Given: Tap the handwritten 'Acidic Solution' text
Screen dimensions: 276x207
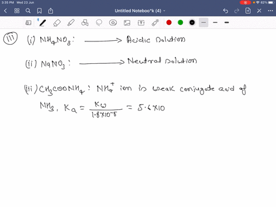Looking at the screenshot, I should click(156, 40).
